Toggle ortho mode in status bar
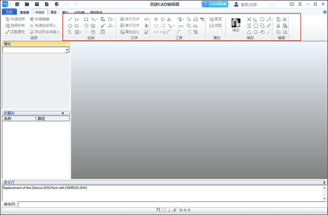 (x=169, y=210)
